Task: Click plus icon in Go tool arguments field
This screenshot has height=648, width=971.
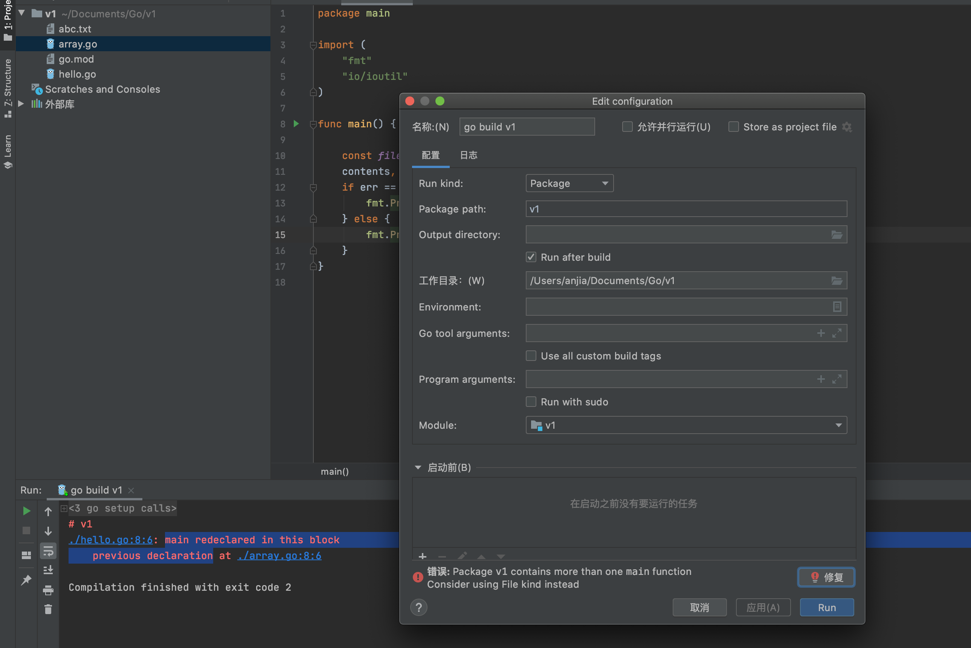Action: 821,333
